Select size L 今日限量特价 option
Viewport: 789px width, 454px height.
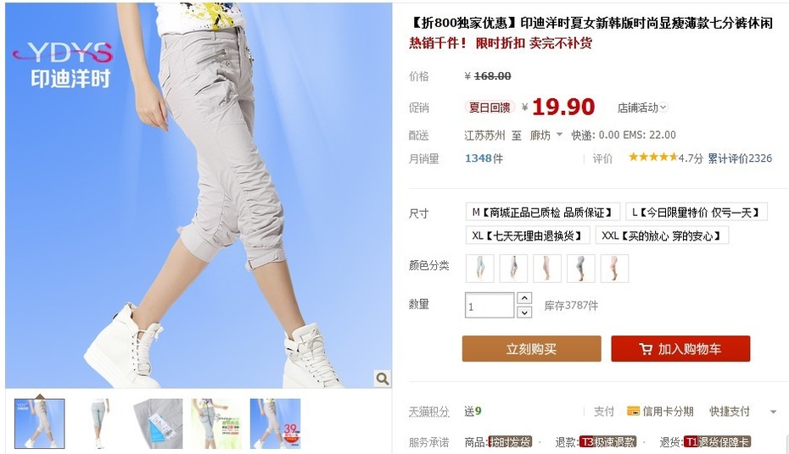[x=696, y=212]
